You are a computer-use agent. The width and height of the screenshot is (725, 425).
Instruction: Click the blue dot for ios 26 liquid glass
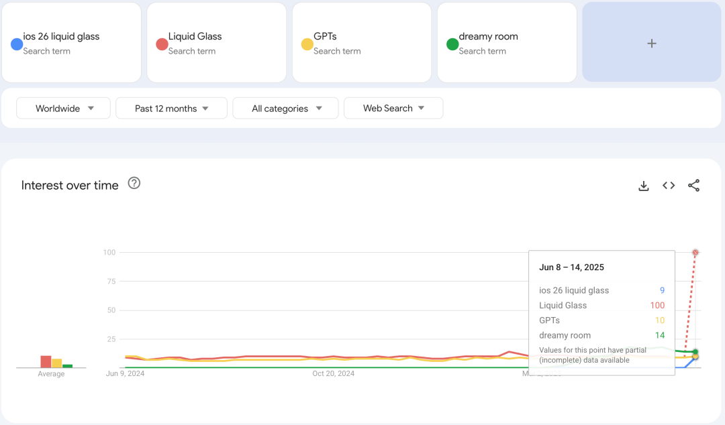(x=17, y=44)
